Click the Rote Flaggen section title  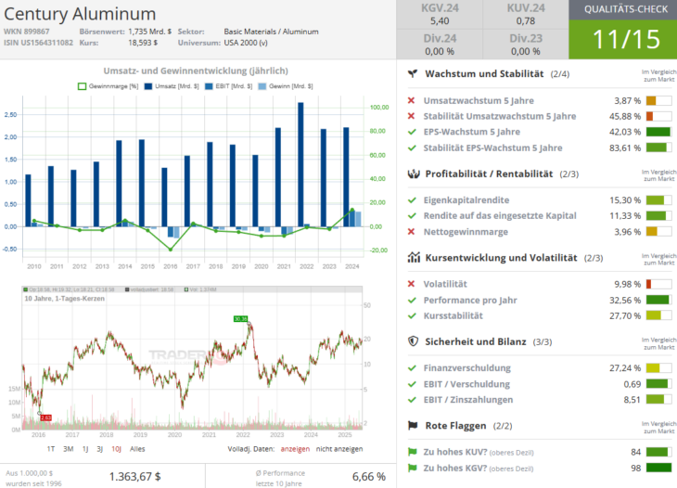pos(455,426)
